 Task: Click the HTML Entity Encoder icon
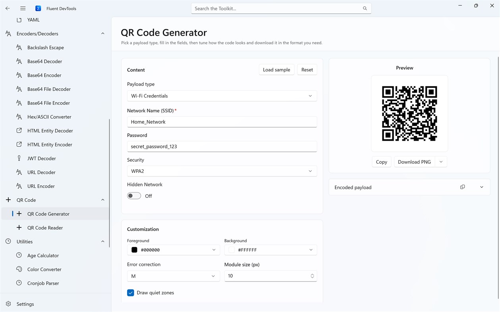click(19, 144)
